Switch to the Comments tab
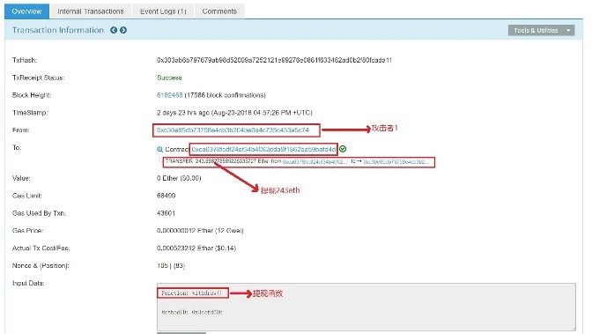This screenshot has height=334, width=592. point(219,11)
